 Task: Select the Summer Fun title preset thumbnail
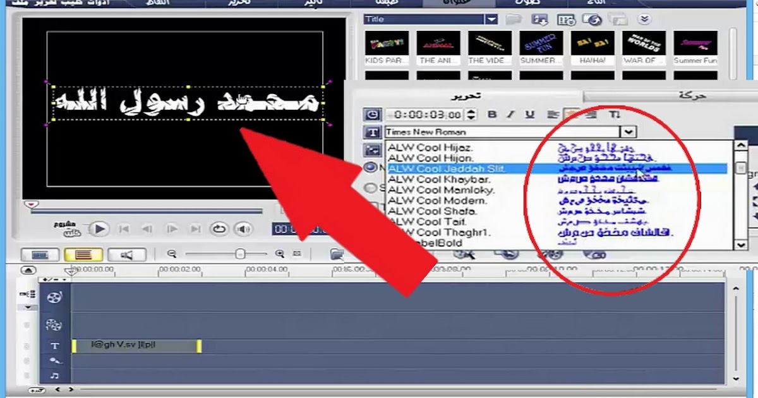(x=695, y=47)
